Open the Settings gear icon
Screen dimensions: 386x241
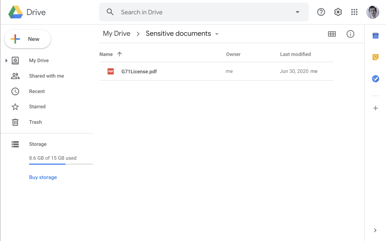(x=338, y=12)
